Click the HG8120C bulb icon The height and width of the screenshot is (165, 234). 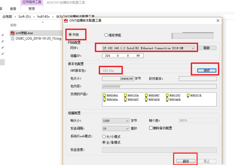167,95
